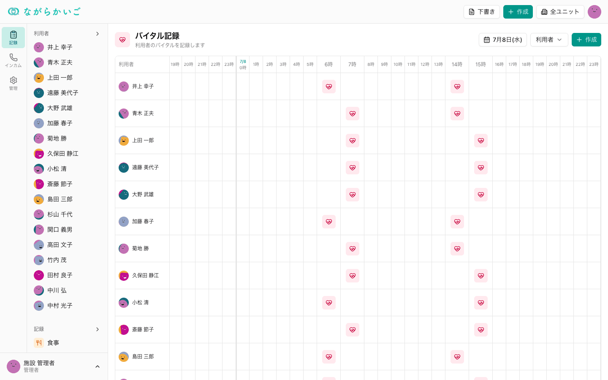Click the 全ユニット button
608x380 pixels.
560,12
